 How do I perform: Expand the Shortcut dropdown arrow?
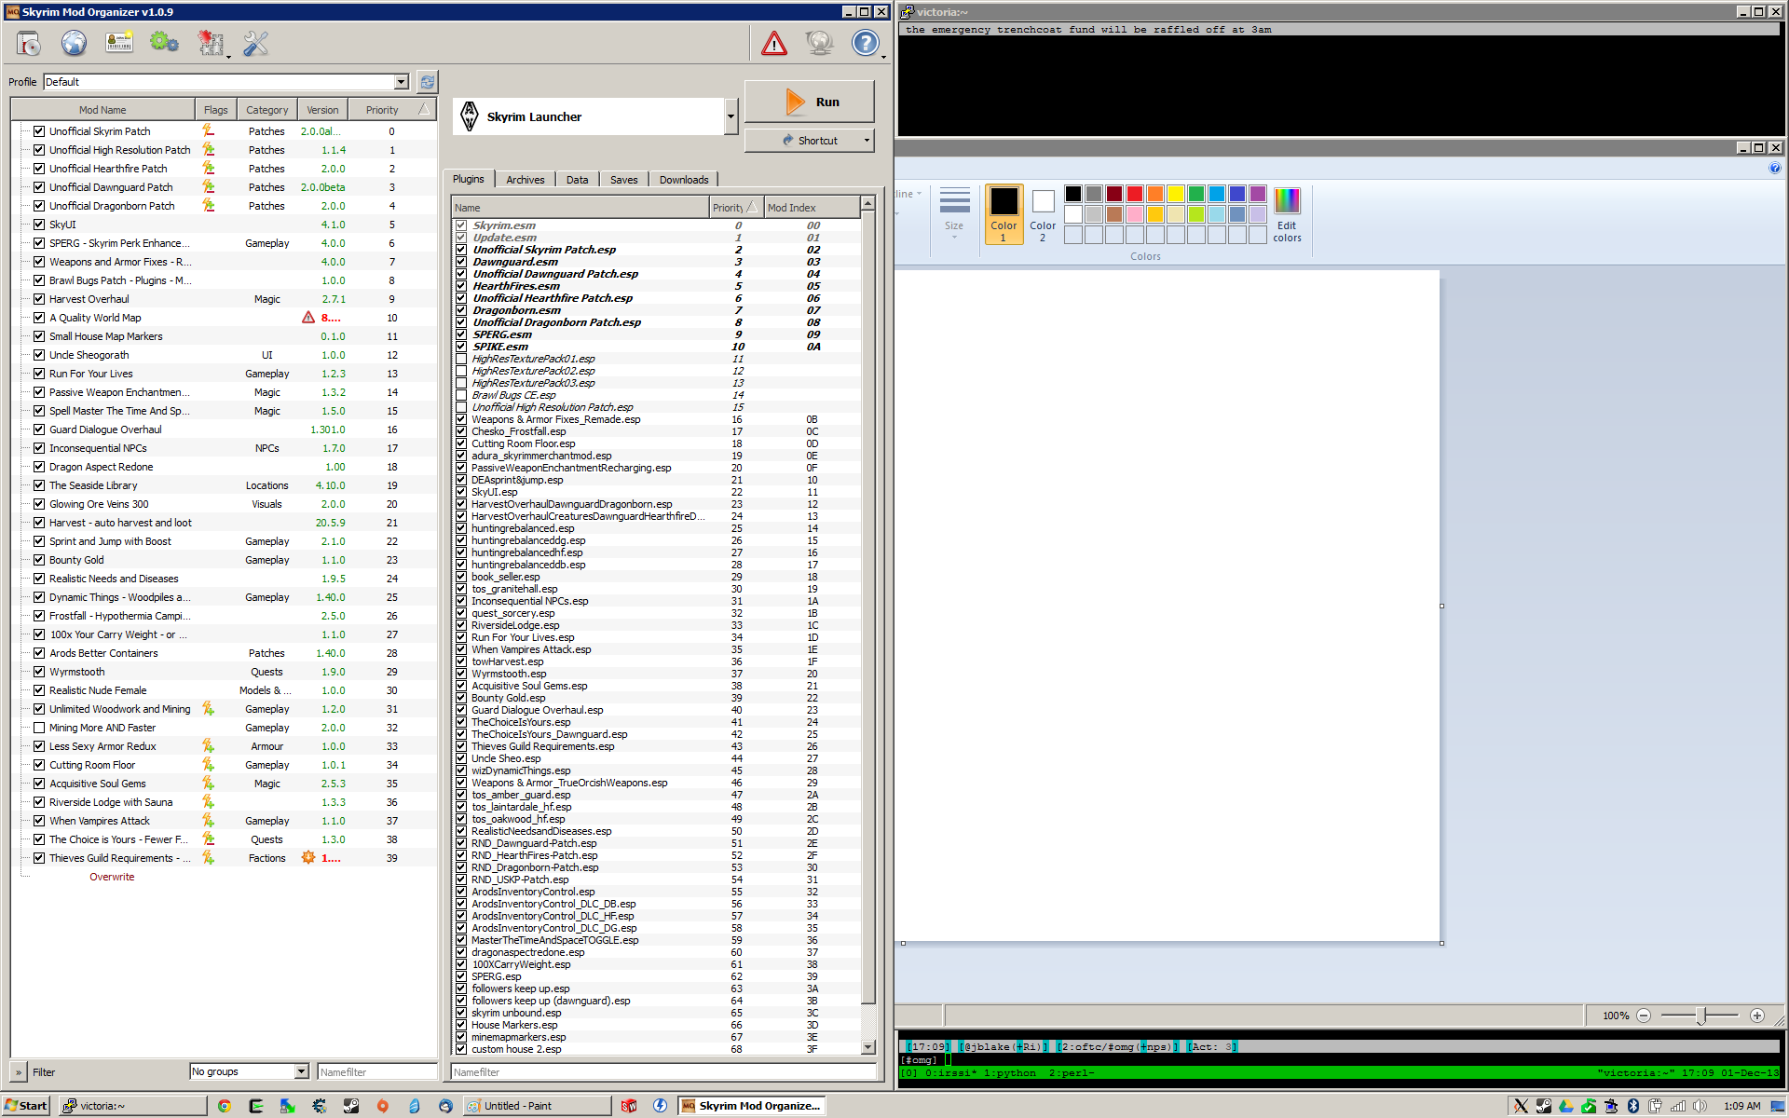pyautogui.click(x=867, y=141)
